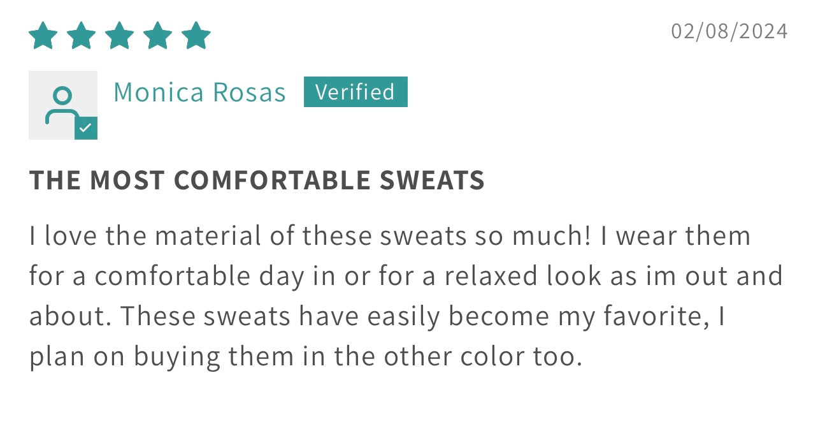Click the last name Rosas
This screenshot has height=424, width=818.
pos(249,92)
